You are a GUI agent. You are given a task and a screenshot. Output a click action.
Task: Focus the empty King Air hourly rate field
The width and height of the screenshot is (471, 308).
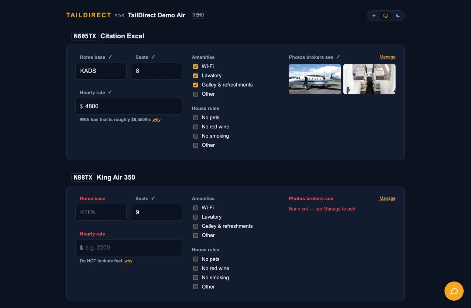click(x=129, y=248)
